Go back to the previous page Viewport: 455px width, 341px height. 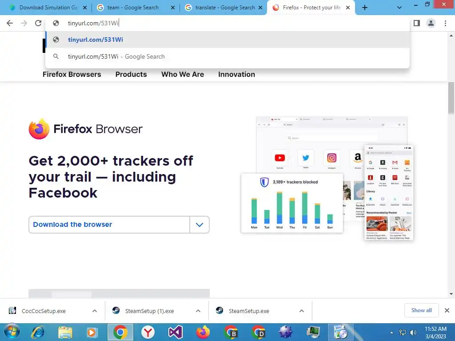(x=10, y=23)
